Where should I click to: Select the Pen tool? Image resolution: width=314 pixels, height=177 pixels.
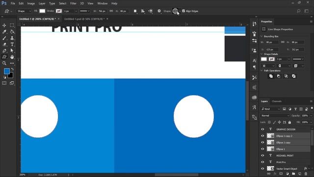pos(4,51)
